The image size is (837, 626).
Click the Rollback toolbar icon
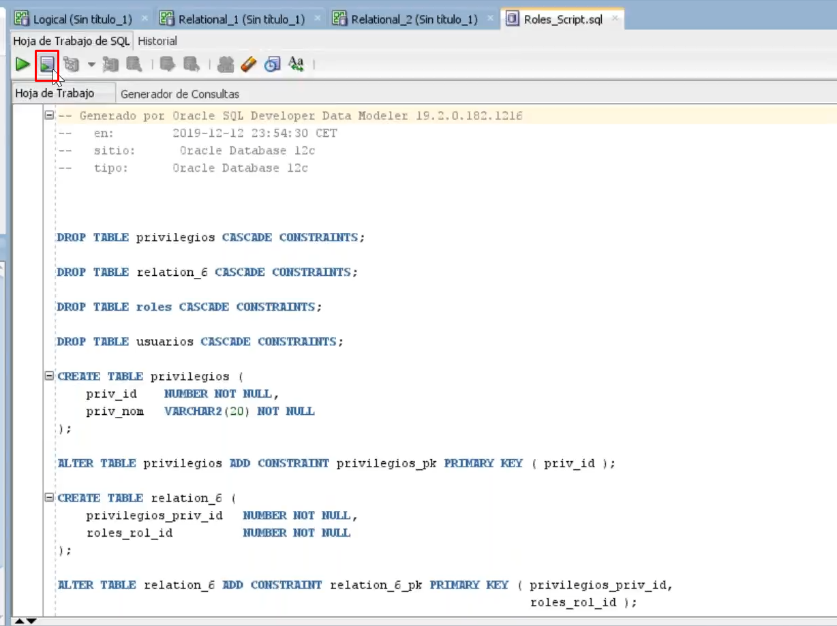192,65
